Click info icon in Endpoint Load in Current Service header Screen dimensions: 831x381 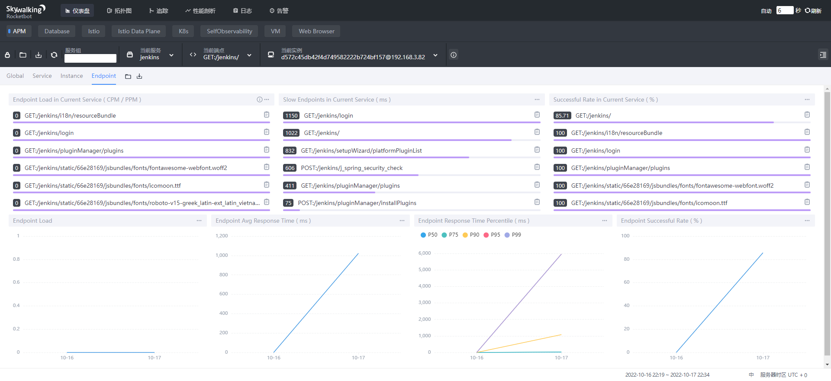(260, 99)
